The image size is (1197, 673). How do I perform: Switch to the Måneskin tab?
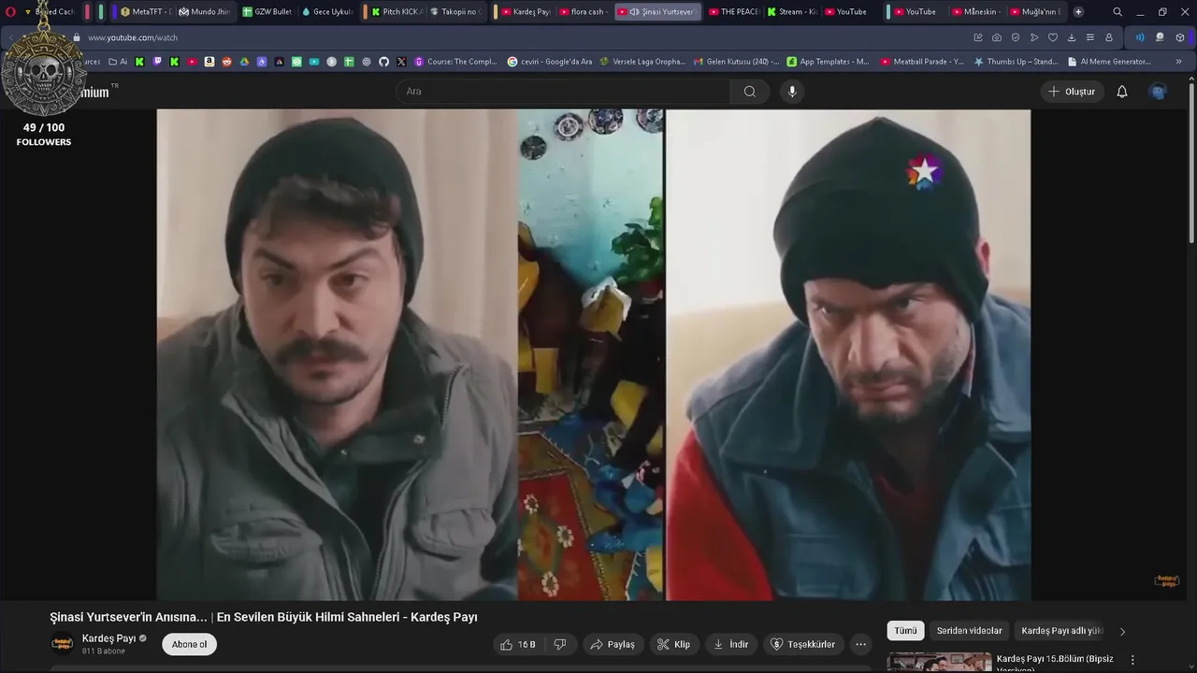(978, 12)
